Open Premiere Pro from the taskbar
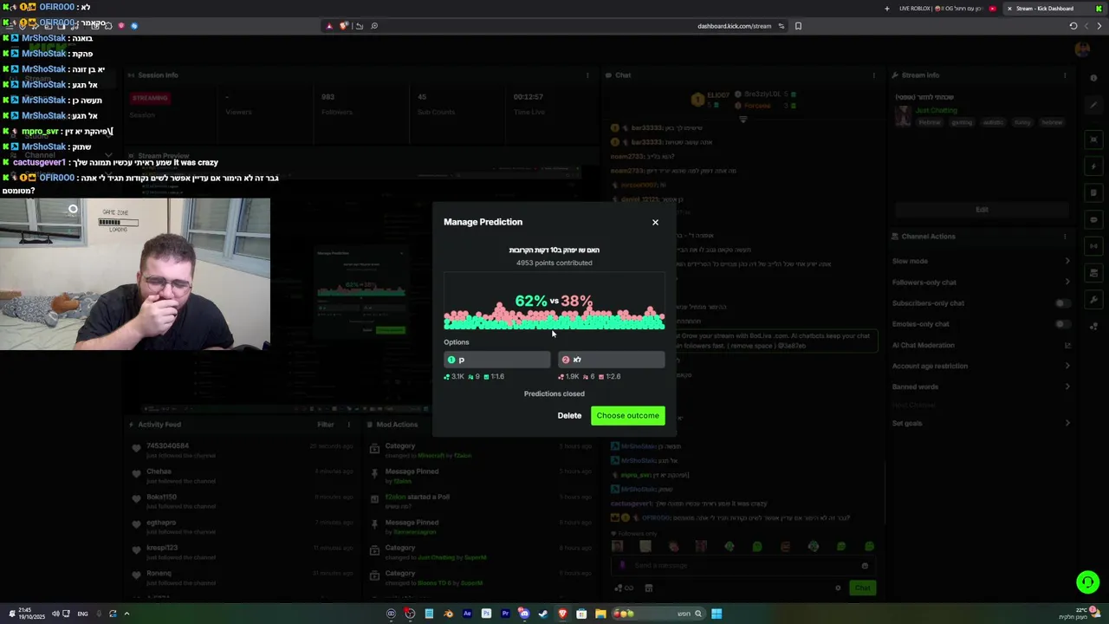Screen dimensions: 1109x624 [505, 614]
